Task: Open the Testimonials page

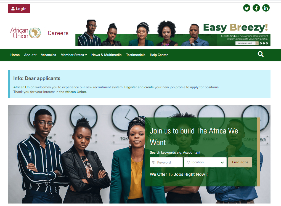Action: point(136,55)
